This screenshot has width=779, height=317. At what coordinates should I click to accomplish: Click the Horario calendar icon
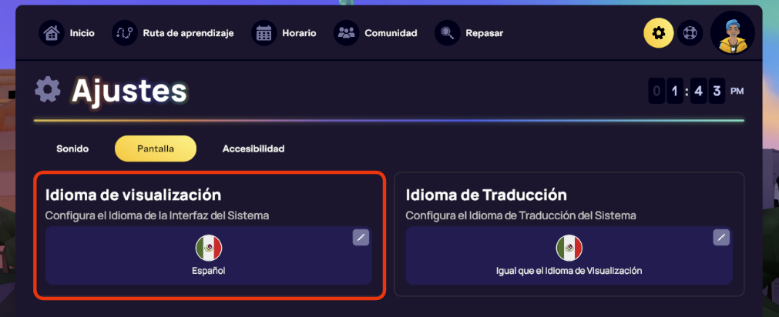264,33
